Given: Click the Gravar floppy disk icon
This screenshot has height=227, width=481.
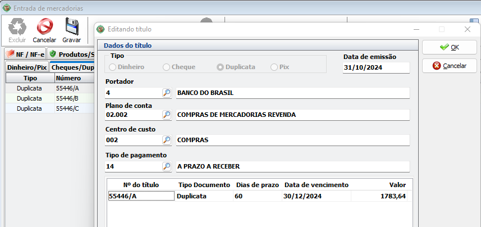Looking at the screenshot, I should 72,27.
